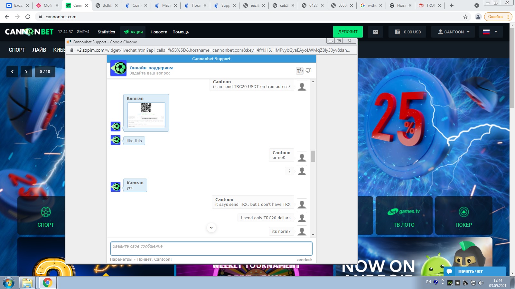
Task: Bookmark this page with star icon
Action: point(465,17)
